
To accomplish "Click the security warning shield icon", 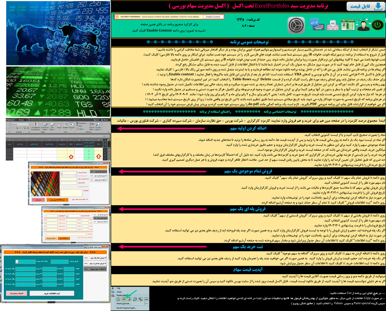I will coord(117,17).
